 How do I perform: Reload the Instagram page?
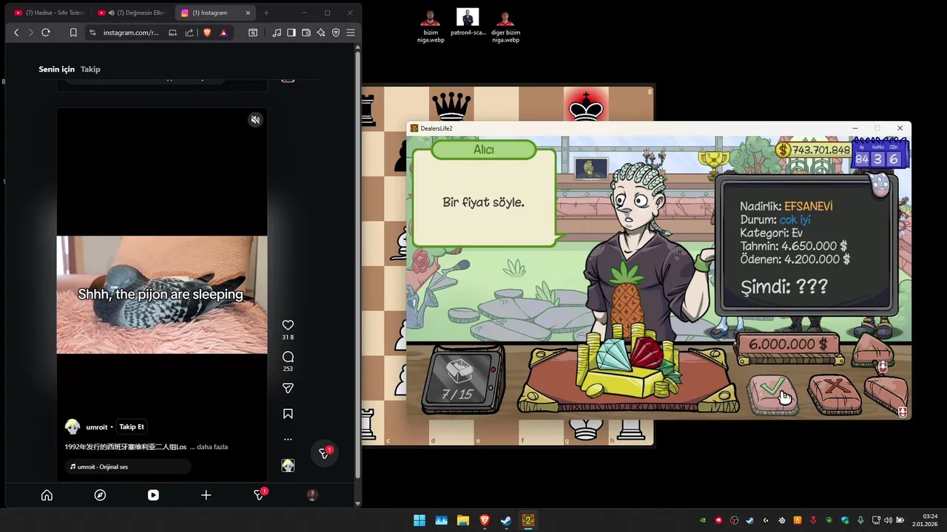pyautogui.click(x=46, y=33)
